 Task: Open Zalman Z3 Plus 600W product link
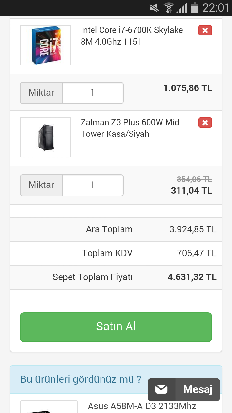click(130, 128)
